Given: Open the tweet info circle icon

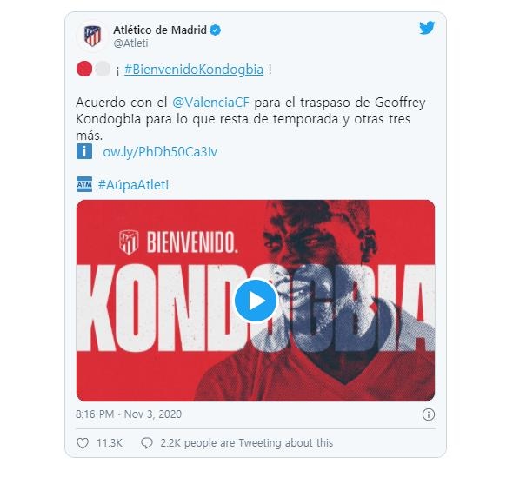Looking at the screenshot, I should click(429, 414).
